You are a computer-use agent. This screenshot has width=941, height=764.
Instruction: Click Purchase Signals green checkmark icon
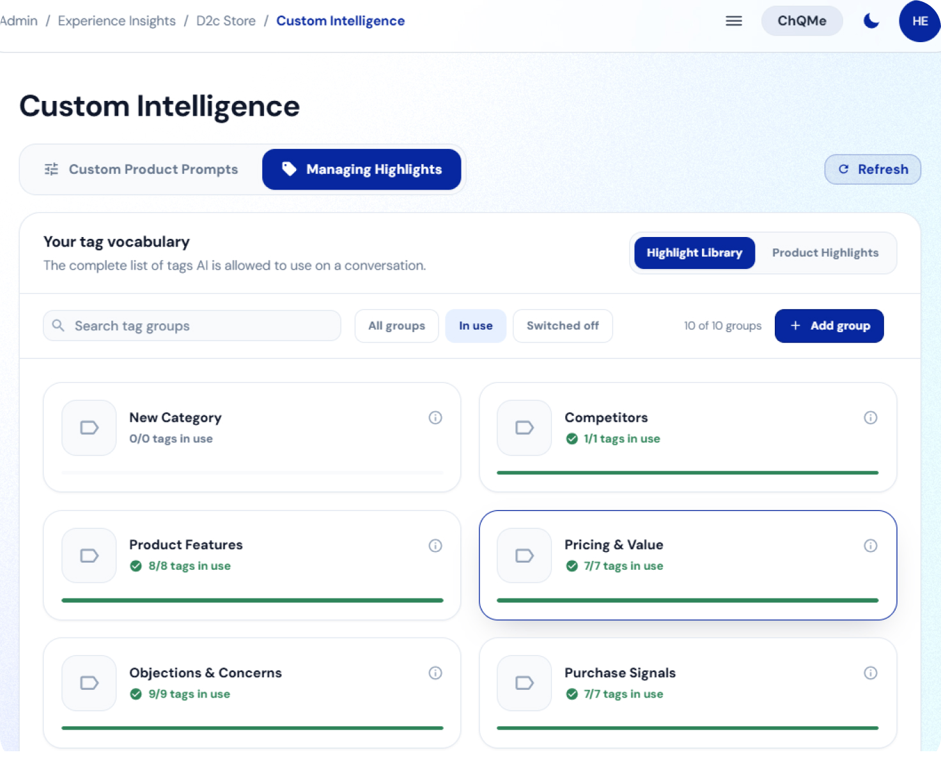(572, 694)
